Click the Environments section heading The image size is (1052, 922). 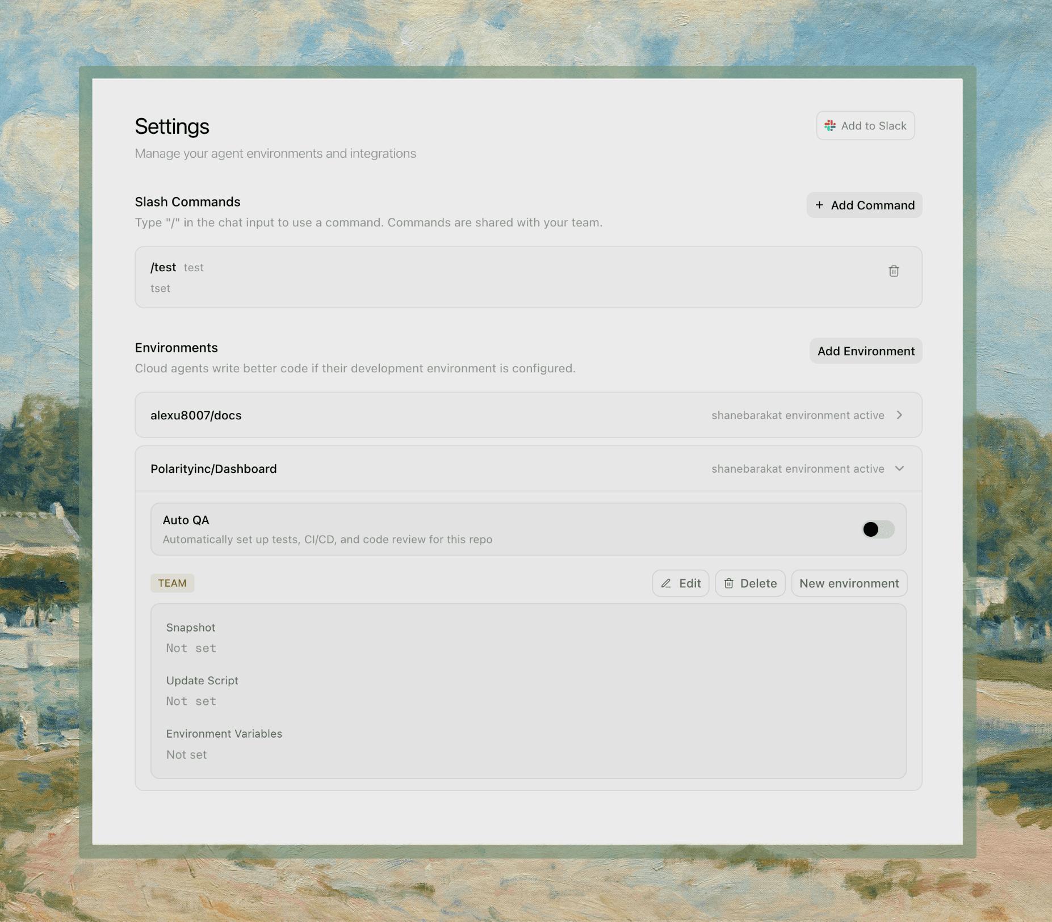pyautogui.click(x=176, y=348)
